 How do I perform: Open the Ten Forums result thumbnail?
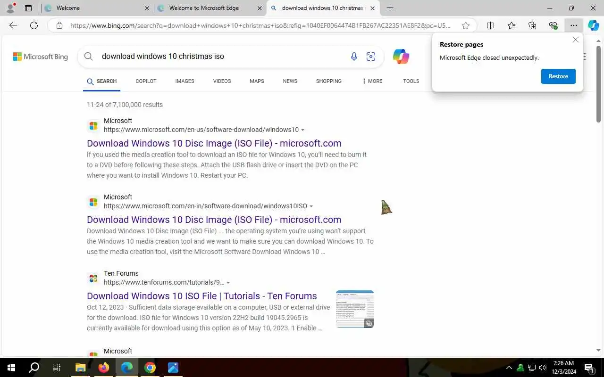point(355,309)
